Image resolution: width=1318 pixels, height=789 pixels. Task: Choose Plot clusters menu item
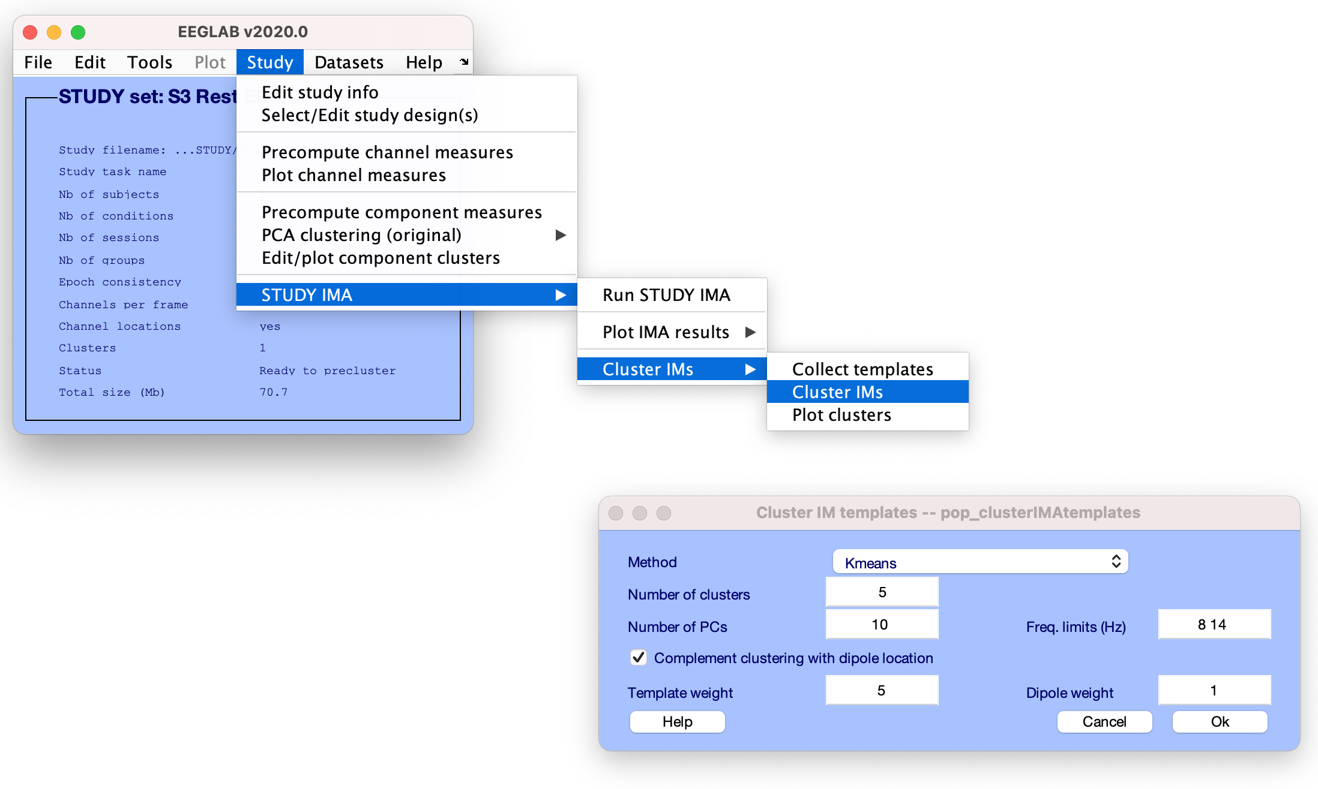pyautogui.click(x=841, y=415)
